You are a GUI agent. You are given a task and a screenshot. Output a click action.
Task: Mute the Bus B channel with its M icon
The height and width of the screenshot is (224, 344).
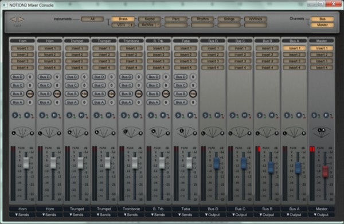pos(272,115)
